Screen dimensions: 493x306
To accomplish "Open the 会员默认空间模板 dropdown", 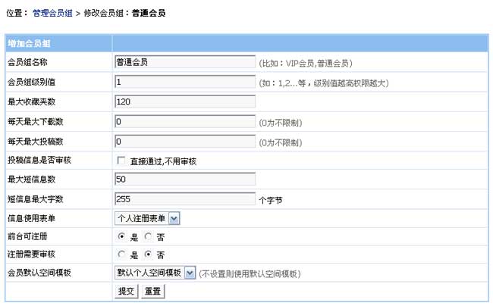I will coord(155,273).
